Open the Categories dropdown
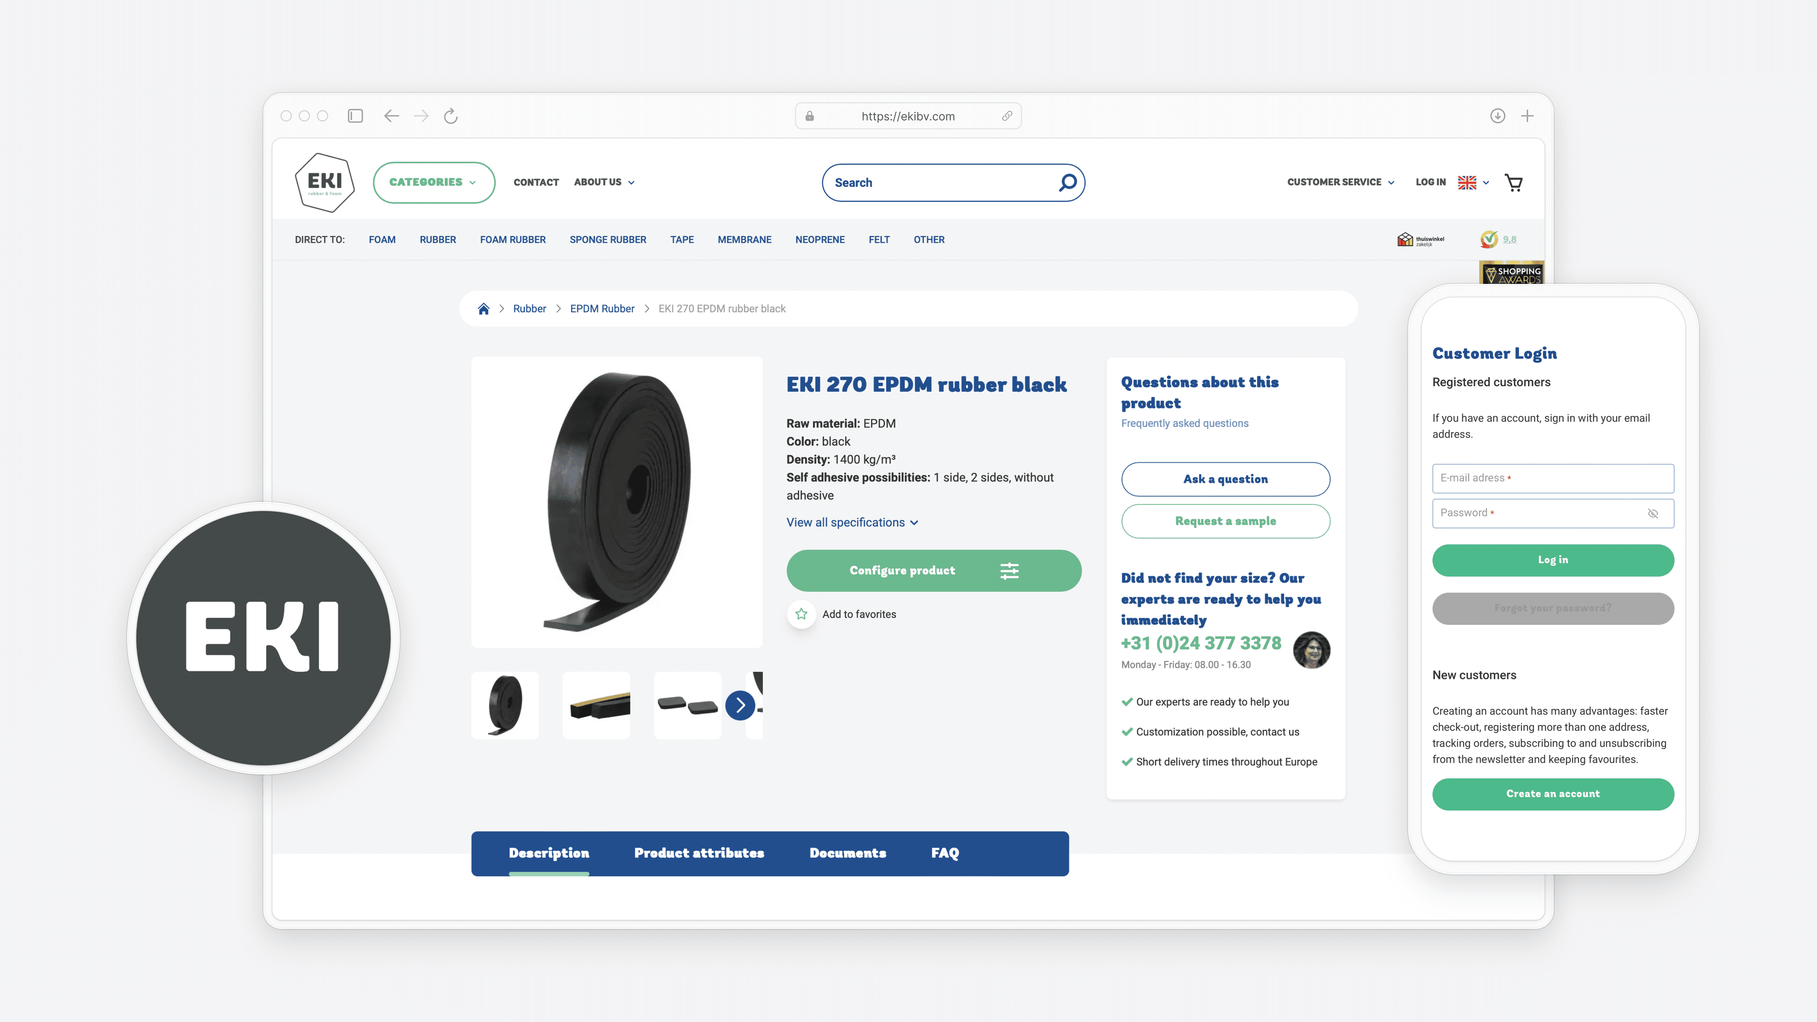The width and height of the screenshot is (1817, 1022). 433,182
